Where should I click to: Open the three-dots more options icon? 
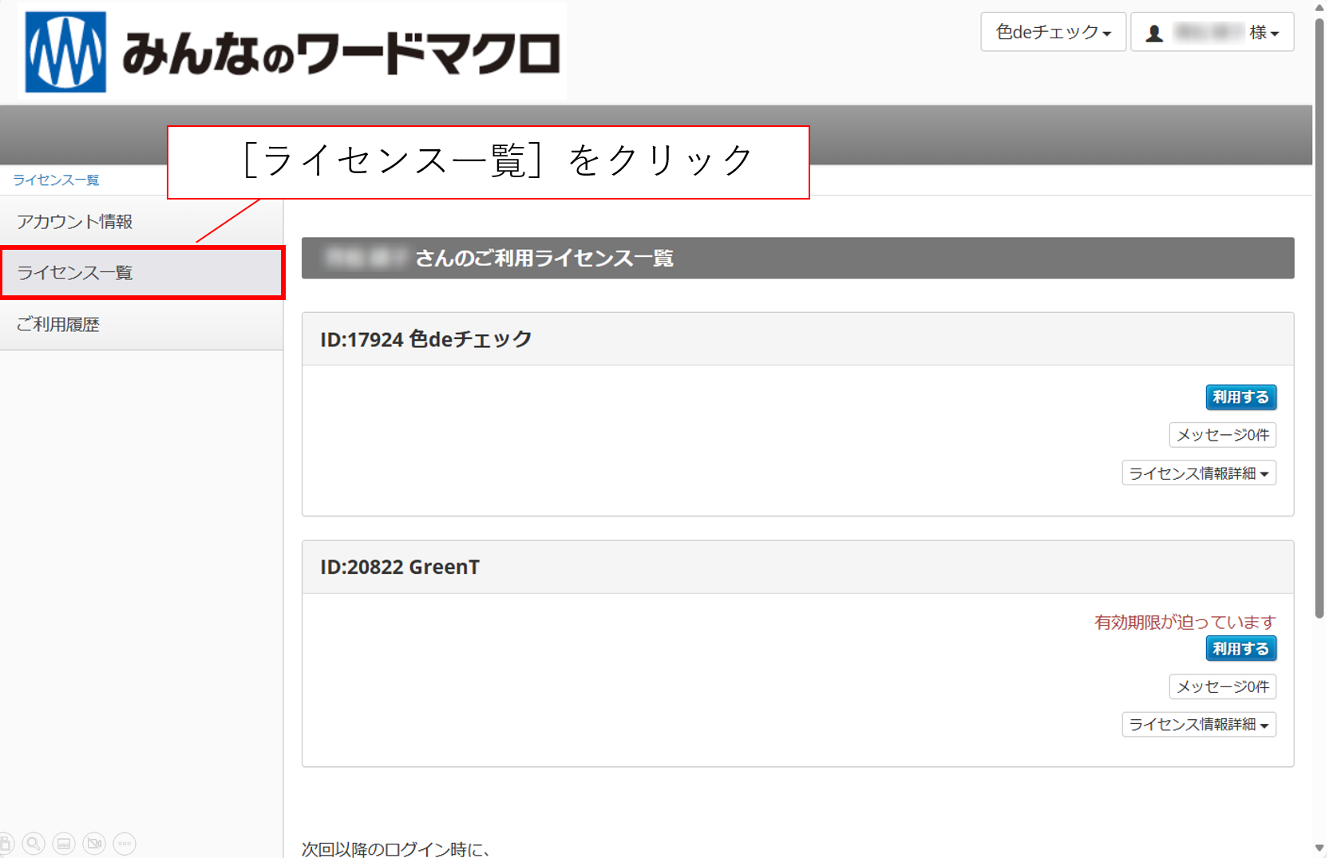click(125, 844)
